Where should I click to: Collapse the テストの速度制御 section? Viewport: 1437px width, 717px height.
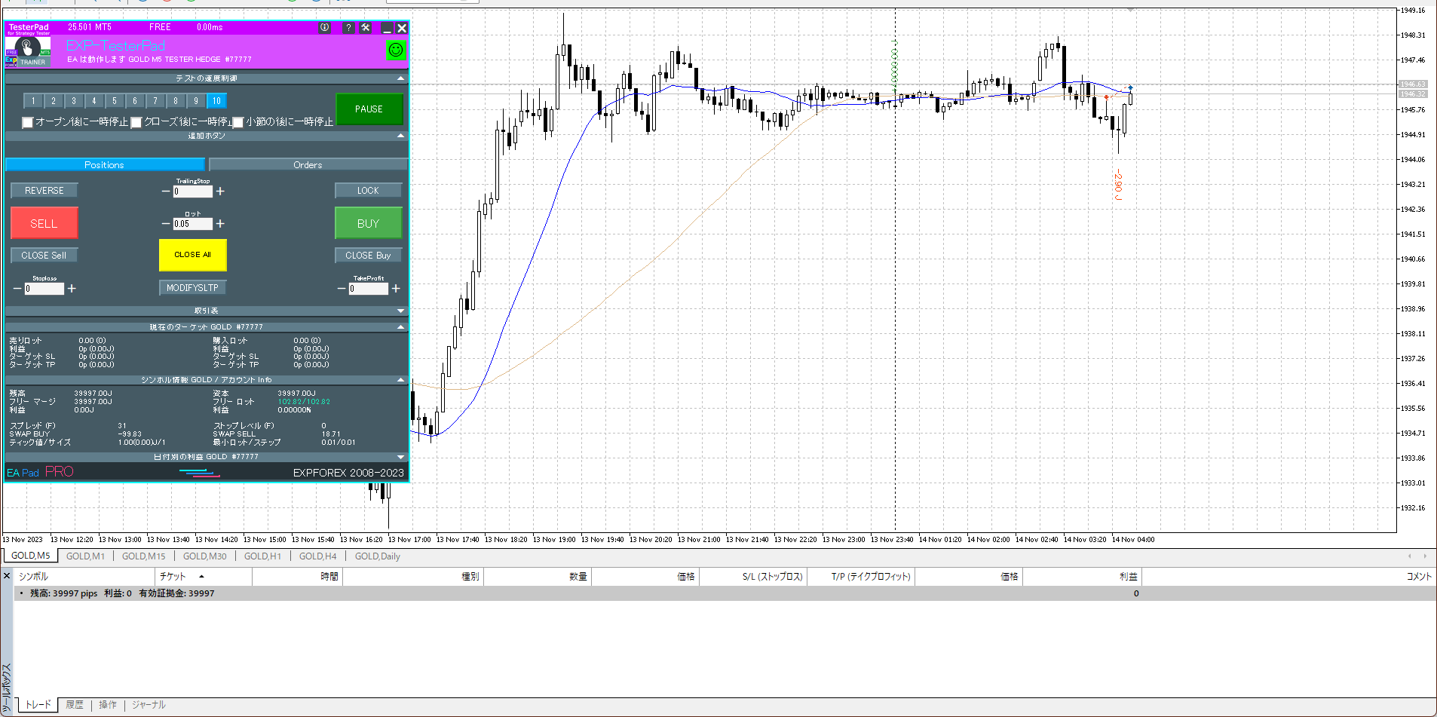[400, 78]
